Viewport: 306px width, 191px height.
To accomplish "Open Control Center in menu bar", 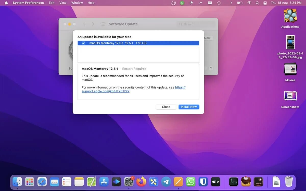I will click(x=265, y=3).
